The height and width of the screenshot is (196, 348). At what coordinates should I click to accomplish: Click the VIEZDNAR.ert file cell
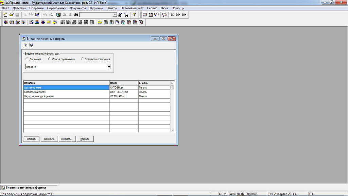point(124,96)
